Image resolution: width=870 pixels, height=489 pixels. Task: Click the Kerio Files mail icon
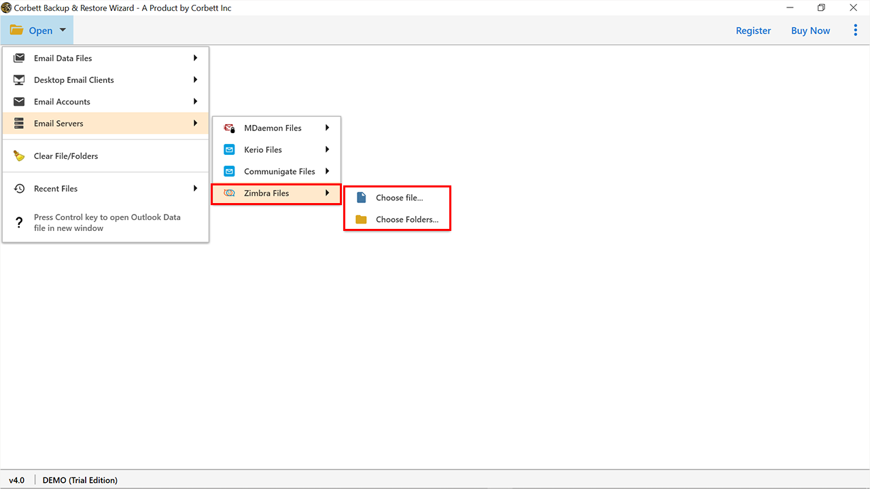(x=230, y=149)
